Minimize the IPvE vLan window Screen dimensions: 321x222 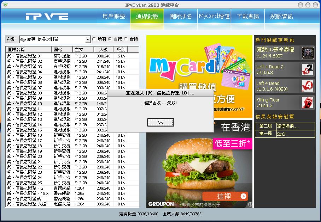pos(300,5)
